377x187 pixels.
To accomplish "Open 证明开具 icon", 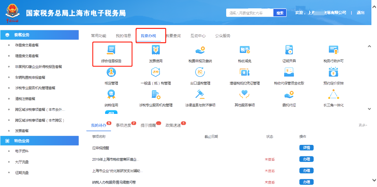I will (289, 50).
